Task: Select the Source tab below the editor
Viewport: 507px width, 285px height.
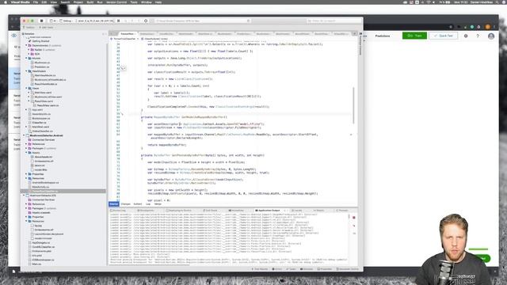Action: pyautogui.click(x=114, y=204)
